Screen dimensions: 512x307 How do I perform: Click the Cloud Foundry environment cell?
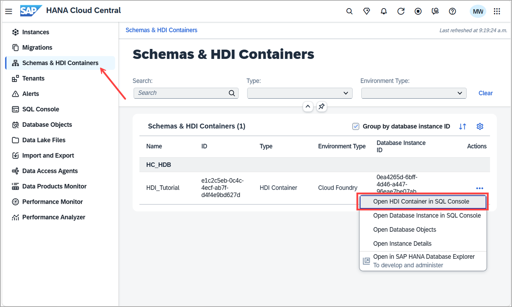(338, 188)
